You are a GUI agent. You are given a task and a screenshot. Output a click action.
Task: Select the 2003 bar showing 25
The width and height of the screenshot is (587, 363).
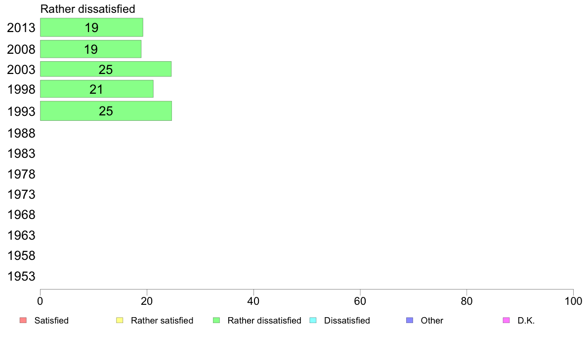(x=106, y=69)
